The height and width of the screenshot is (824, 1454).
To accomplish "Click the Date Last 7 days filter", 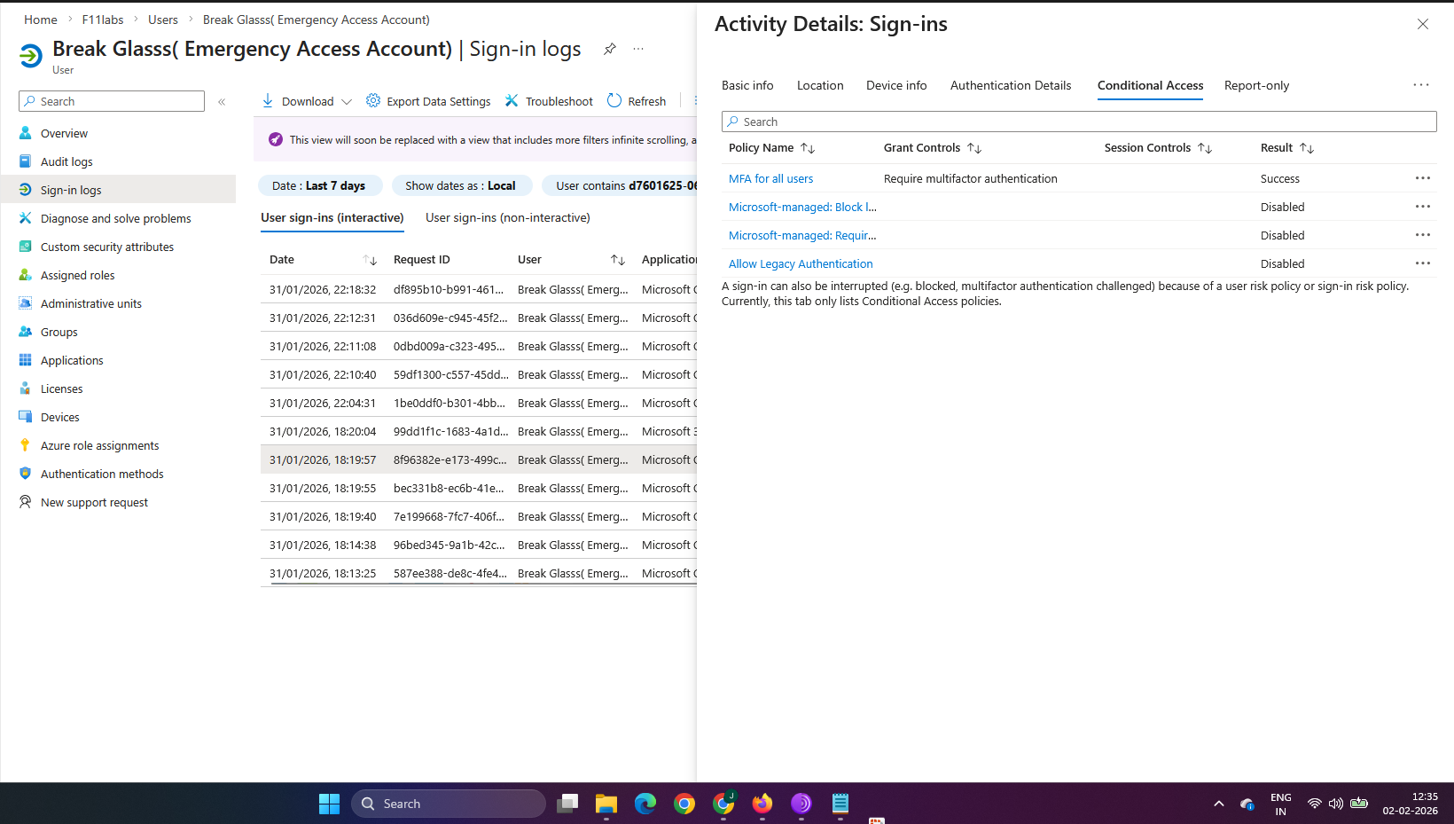I will 319,185.
